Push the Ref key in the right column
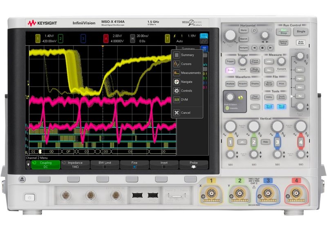 pos(300,96)
